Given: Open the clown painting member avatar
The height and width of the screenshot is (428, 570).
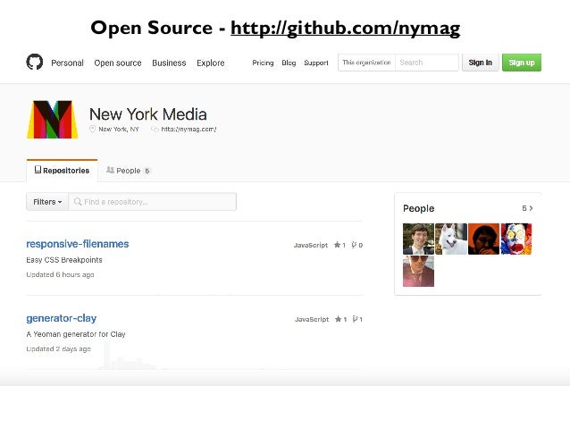Looking at the screenshot, I should click(x=516, y=239).
